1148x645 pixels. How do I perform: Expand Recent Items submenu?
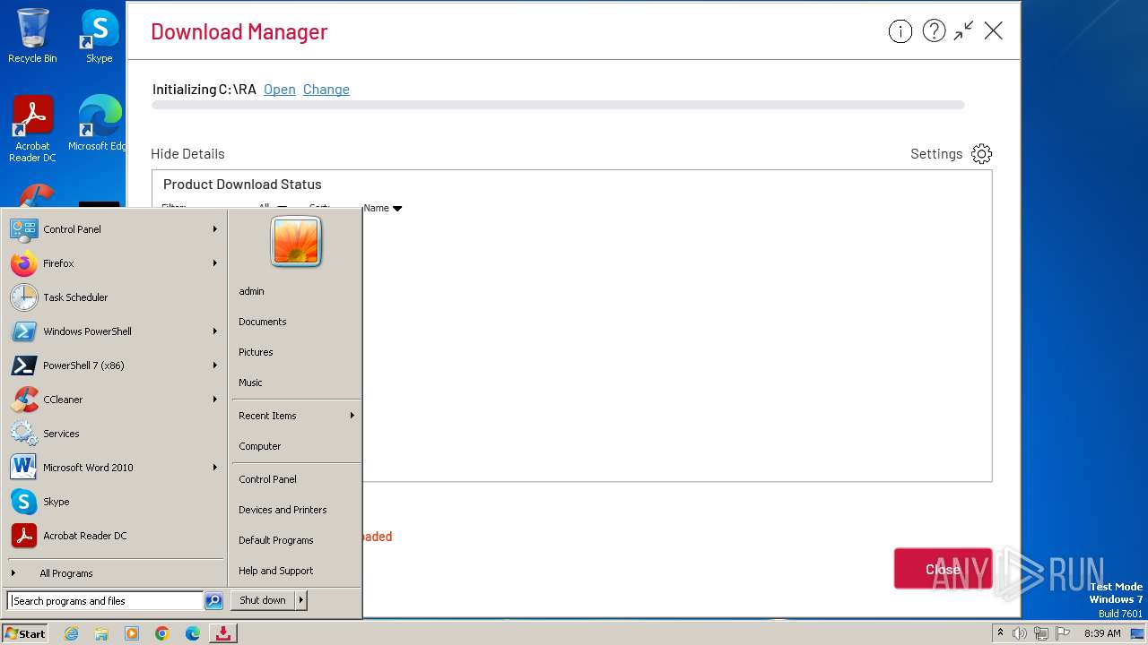tap(296, 416)
